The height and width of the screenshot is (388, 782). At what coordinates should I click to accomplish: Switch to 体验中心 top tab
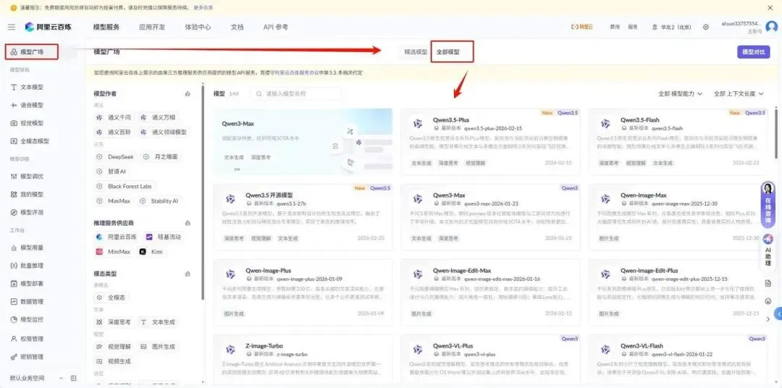(198, 27)
